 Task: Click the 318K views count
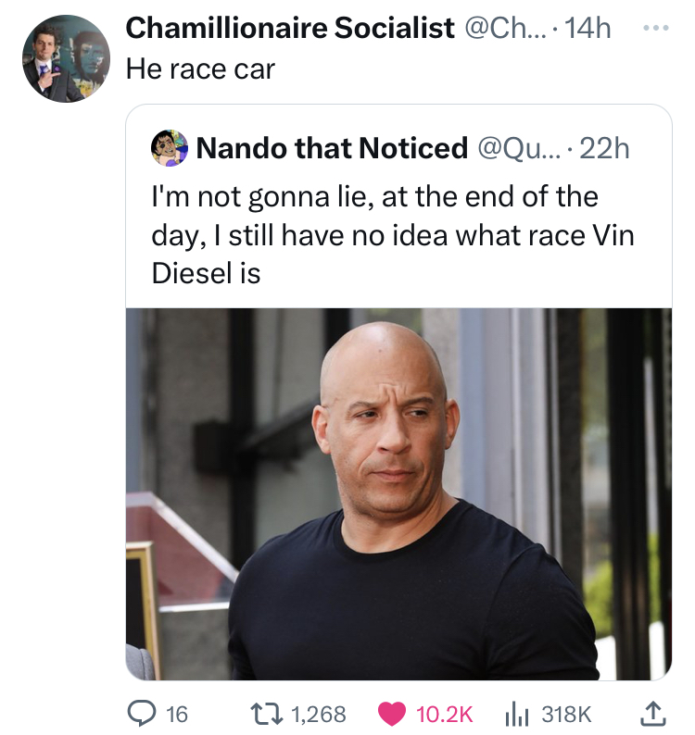point(566,714)
